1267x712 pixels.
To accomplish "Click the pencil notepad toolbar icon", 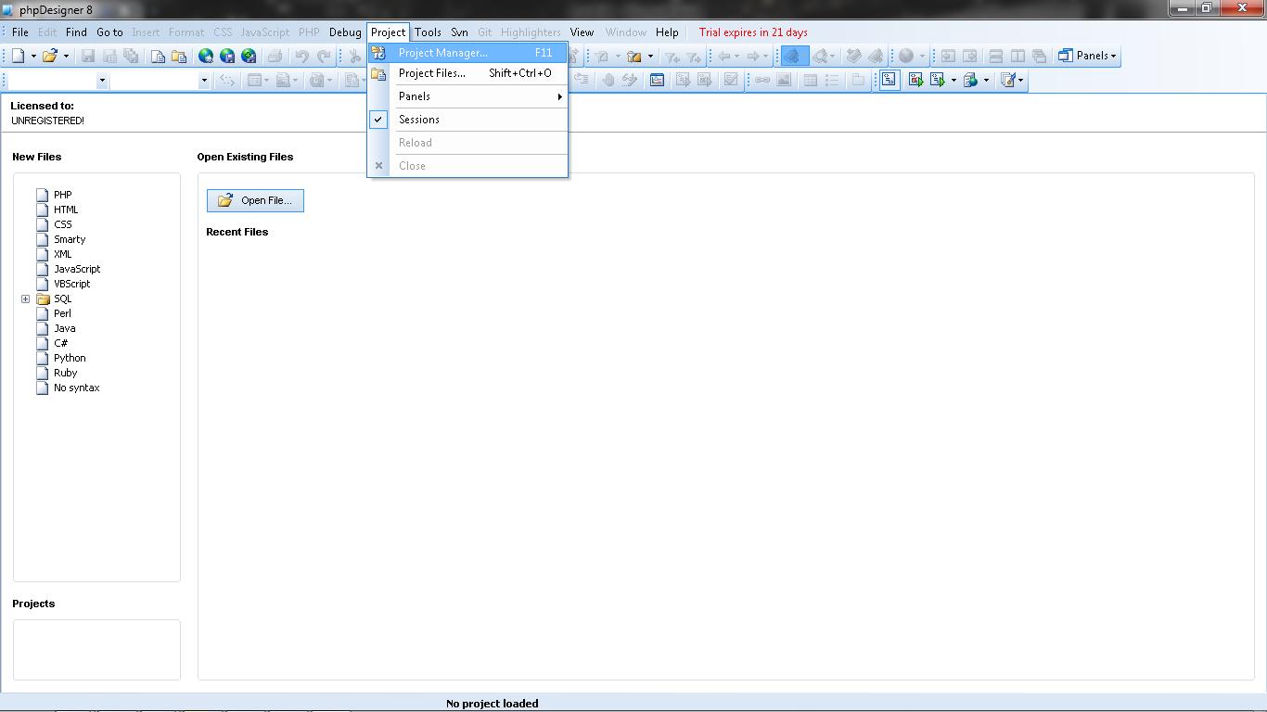I will pos(1008,81).
